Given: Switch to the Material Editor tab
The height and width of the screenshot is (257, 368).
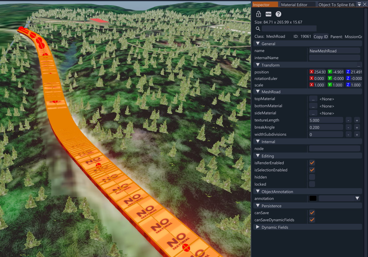Looking at the screenshot, I should pos(297,4).
